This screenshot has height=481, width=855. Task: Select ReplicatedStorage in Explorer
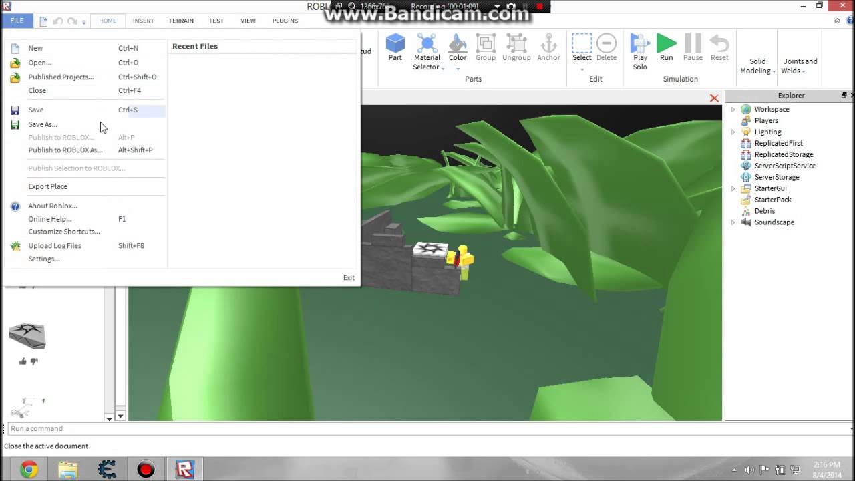click(784, 154)
